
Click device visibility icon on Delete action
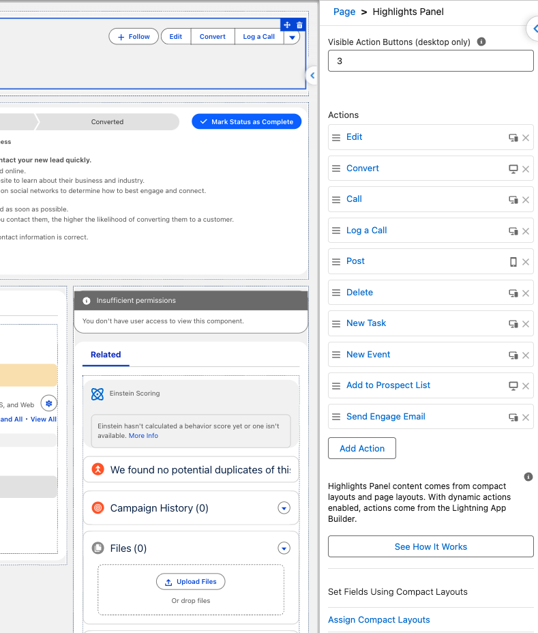513,293
